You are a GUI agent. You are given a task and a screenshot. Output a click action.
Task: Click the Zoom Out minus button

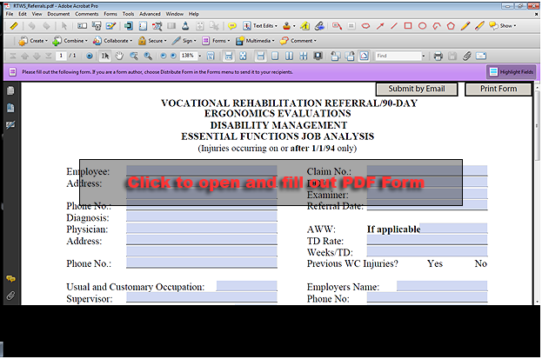(x=164, y=56)
